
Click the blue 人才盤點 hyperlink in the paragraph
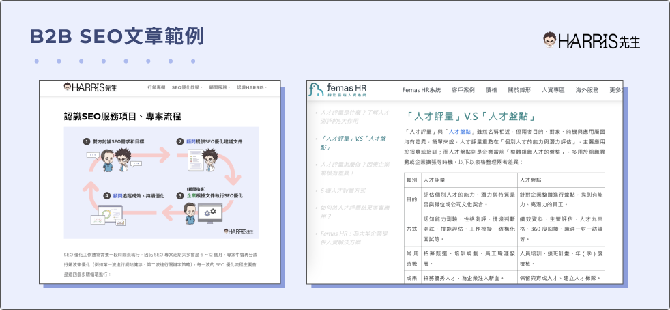[460, 132]
